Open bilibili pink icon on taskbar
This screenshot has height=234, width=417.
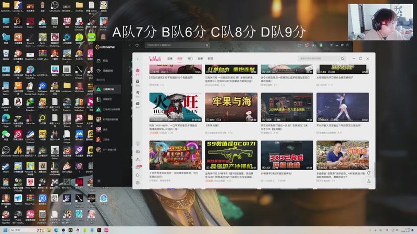pyautogui.click(x=106, y=230)
